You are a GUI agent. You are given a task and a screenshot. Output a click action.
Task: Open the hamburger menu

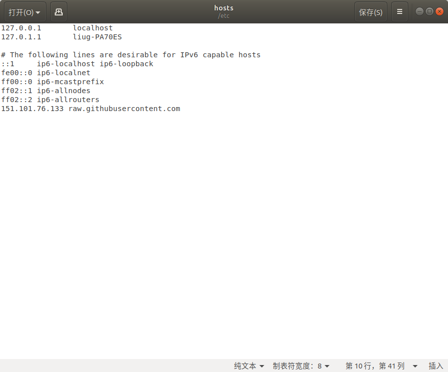coord(399,12)
